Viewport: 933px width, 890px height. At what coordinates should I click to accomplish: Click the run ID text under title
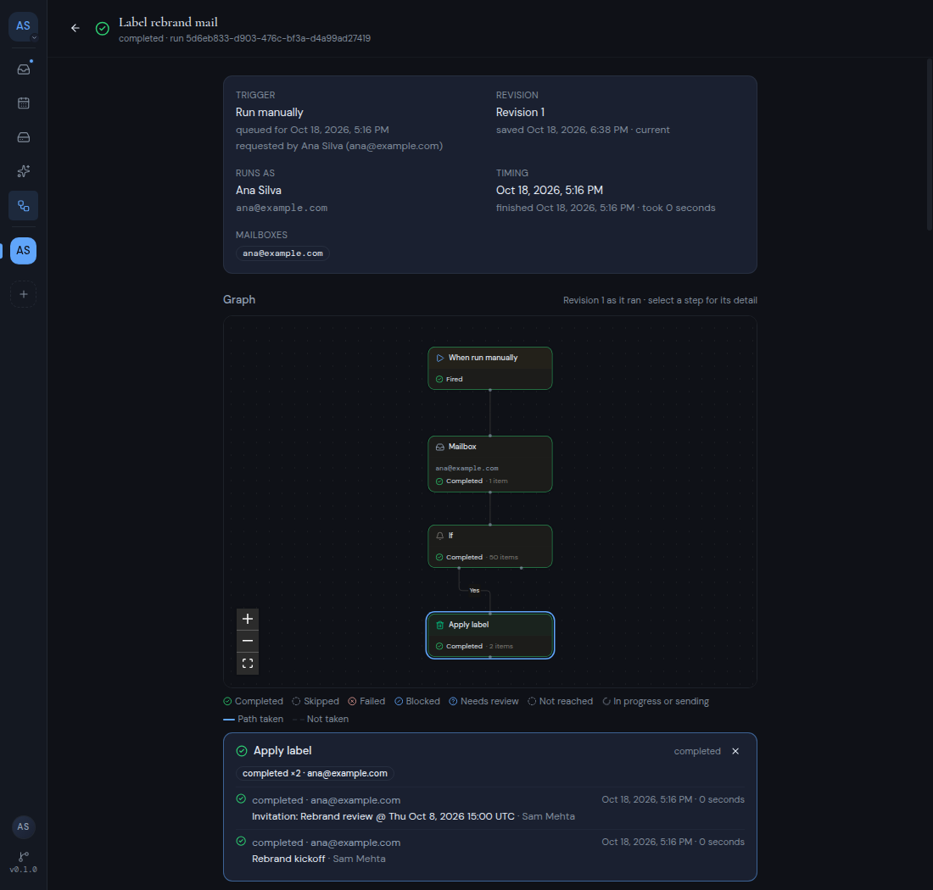click(x=270, y=38)
